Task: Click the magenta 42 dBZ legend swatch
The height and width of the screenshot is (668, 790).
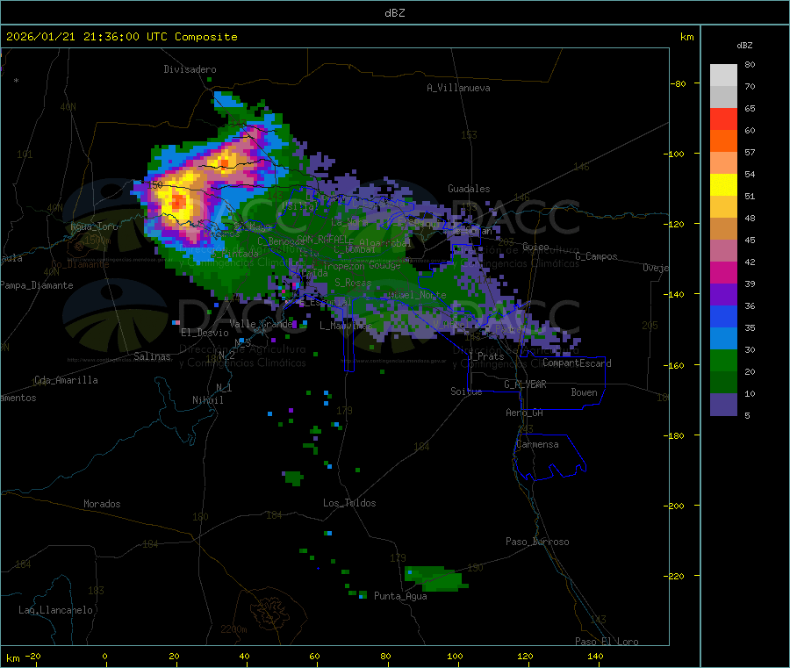Action: click(723, 272)
